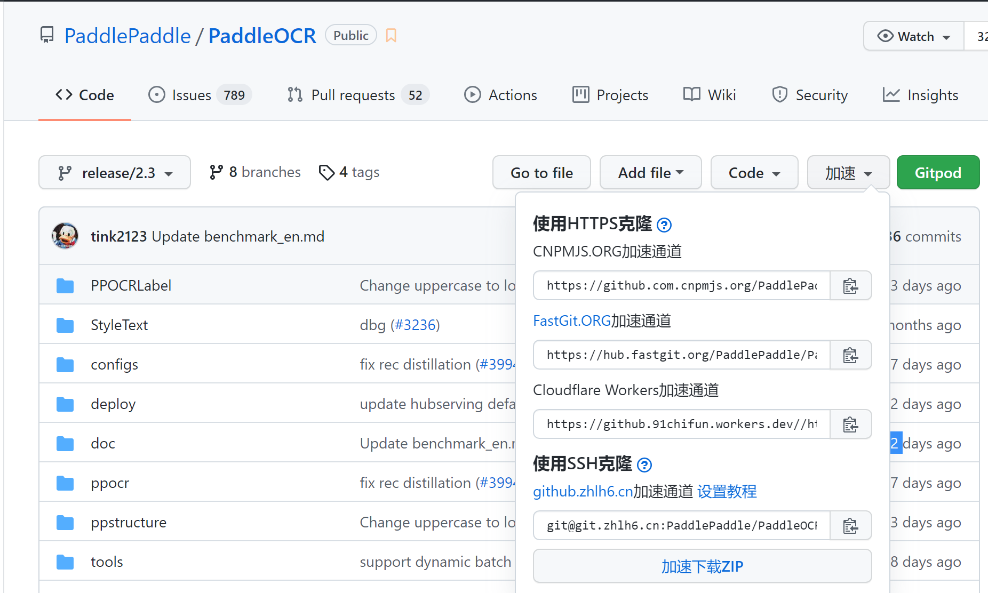Copy the CNPMJS.ORG HTTPS clone URL
This screenshot has width=988, height=593.
[850, 286]
